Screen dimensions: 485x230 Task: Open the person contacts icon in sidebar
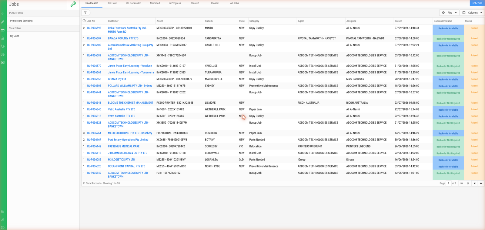3,38
